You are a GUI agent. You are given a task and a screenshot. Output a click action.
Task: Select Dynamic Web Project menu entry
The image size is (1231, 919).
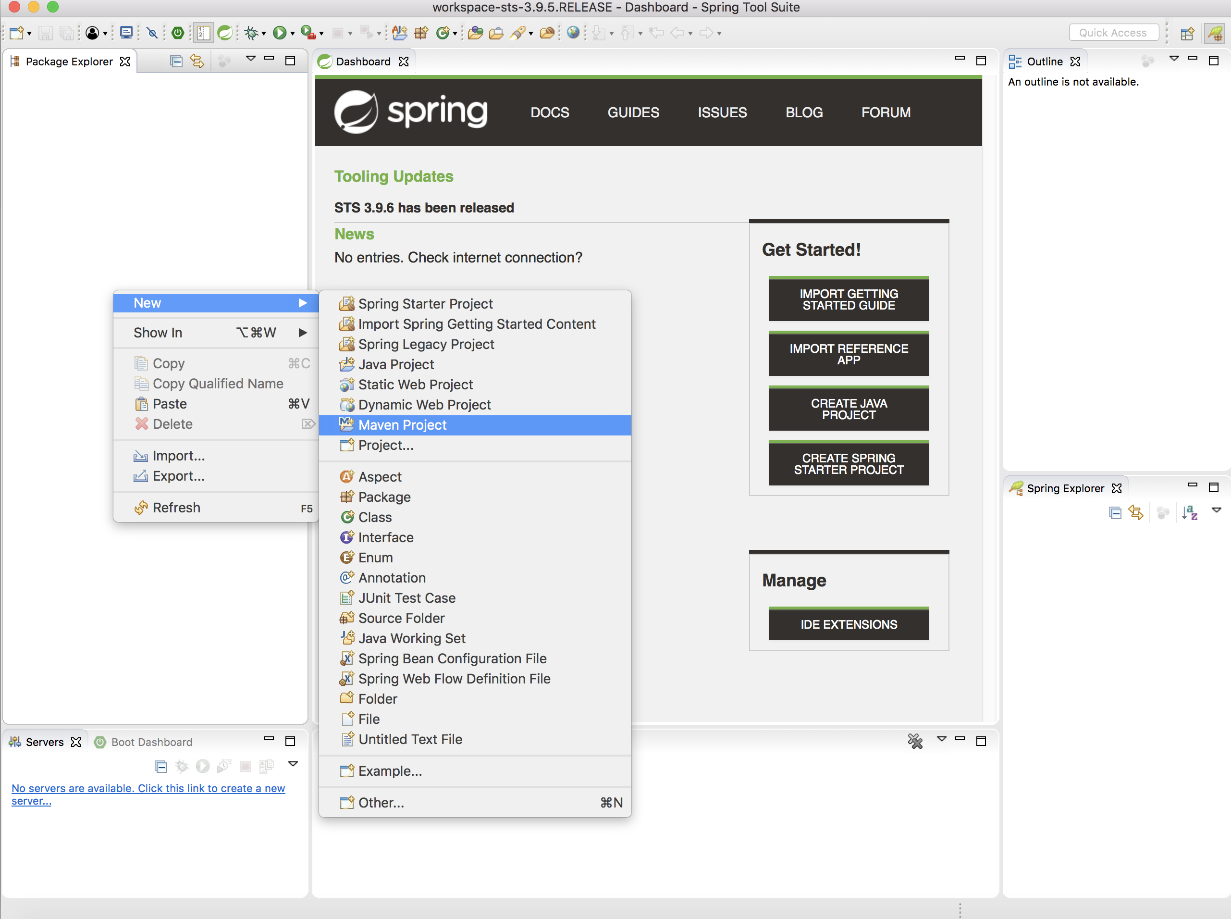tap(475, 405)
